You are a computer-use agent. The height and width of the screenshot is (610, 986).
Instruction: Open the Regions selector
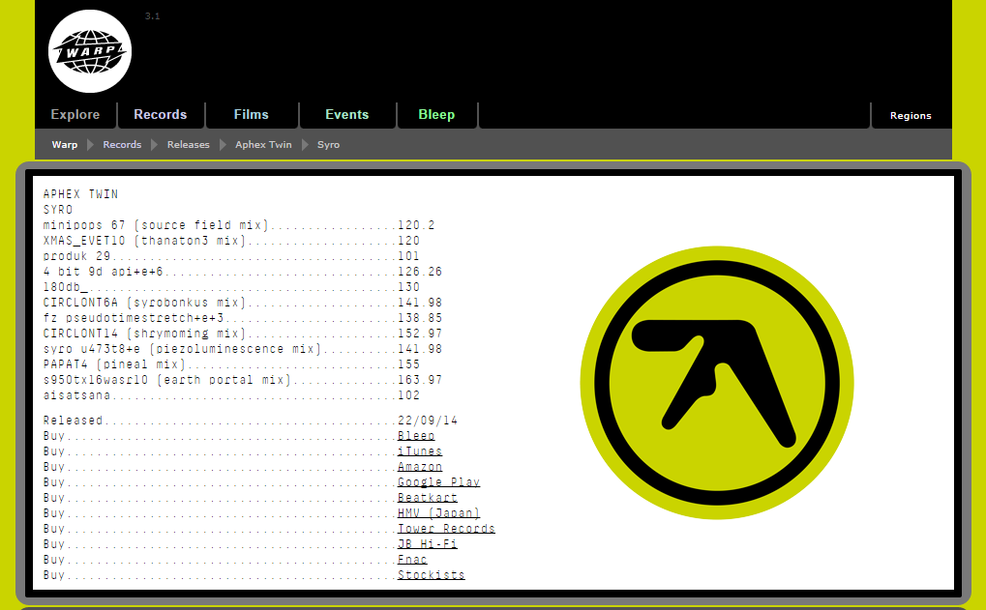[x=911, y=116]
